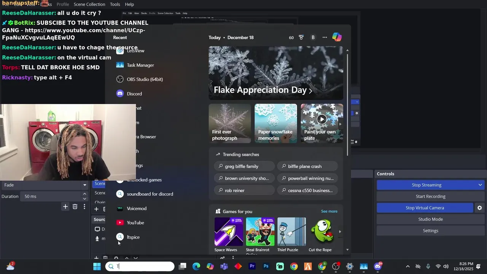Image resolution: width=487 pixels, height=274 pixels.
Task: Open Adobe Photoshop on taskbar
Action: [x=266, y=266]
